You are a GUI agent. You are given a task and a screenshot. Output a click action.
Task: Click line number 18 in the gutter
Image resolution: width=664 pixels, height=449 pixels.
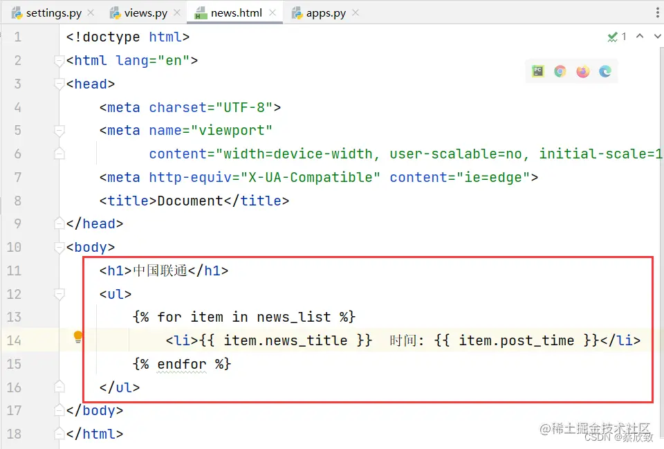[14, 434]
